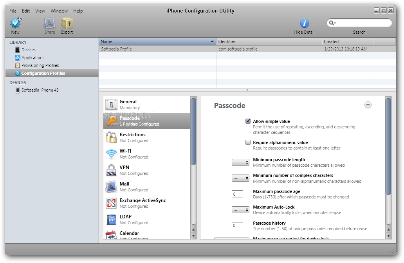404x263 pixels.
Task: Click the pane splitter handle dot
Action: click(247, 90)
